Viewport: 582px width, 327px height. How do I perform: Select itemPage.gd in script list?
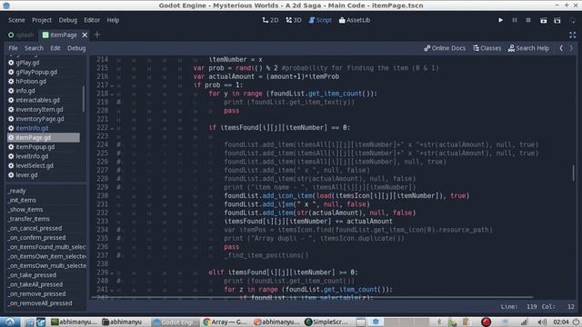click(x=44, y=137)
